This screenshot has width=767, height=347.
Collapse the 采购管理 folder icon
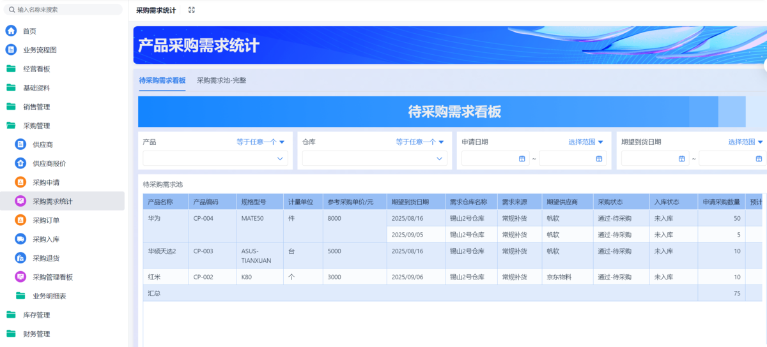coord(11,126)
